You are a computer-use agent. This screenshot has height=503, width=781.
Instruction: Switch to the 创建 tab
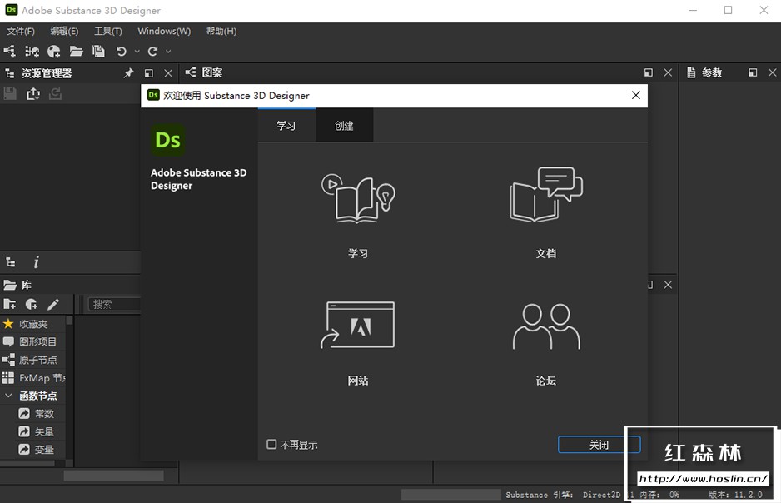pyautogui.click(x=344, y=126)
